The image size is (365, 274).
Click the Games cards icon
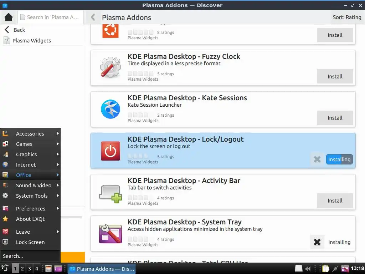pos(5,144)
